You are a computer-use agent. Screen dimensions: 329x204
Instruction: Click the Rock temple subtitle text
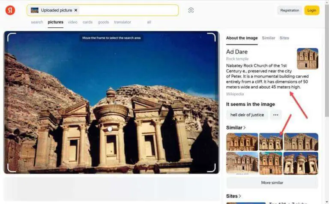(x=237, y=59)
